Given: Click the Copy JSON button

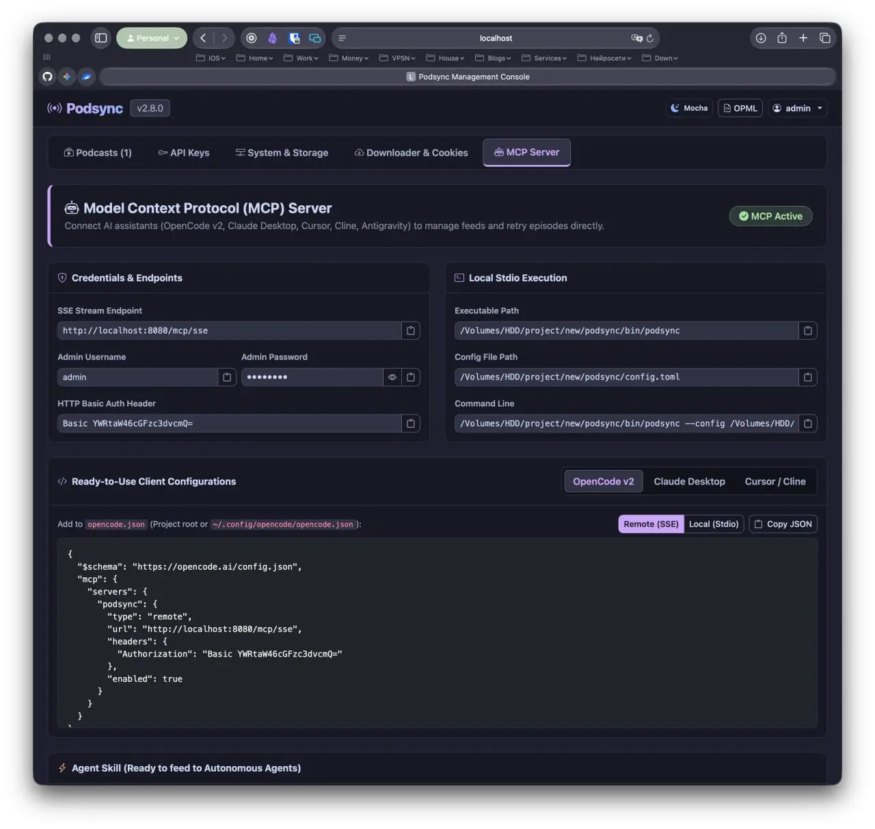Looking at the screenshot, I should coord(783,524).
